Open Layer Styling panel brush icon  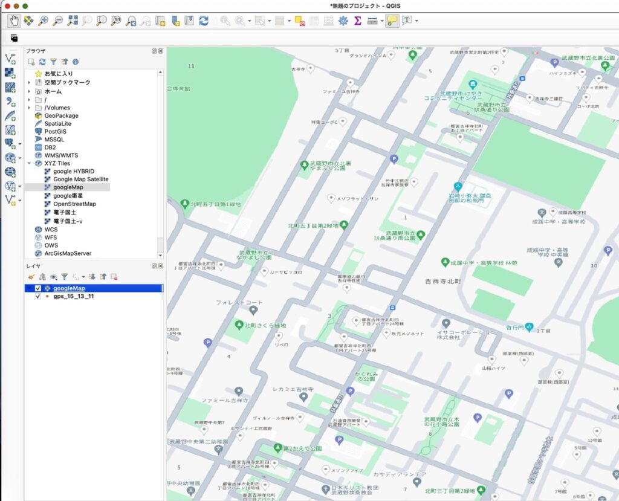[x=31, y=277]
